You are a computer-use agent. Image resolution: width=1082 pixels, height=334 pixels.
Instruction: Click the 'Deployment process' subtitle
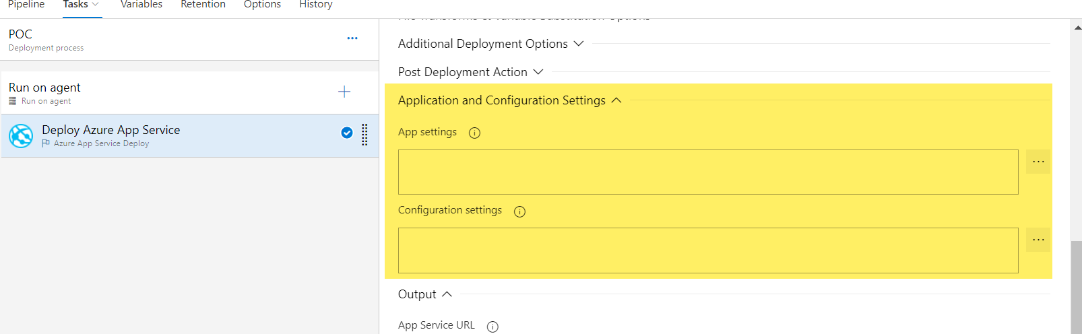[46, 48]
